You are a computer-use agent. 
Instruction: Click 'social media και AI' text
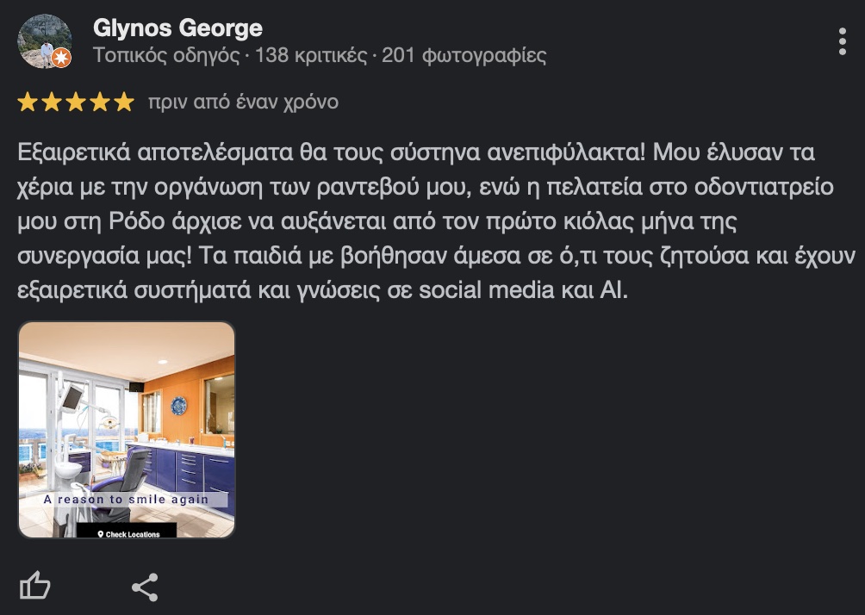coord(523,290)
